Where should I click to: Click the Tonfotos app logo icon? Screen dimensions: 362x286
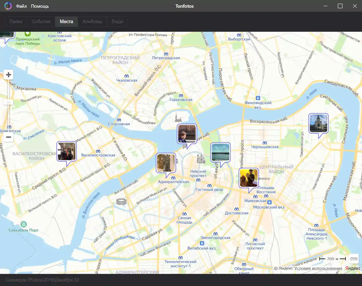pyautogui.click(x=8, y=6)
